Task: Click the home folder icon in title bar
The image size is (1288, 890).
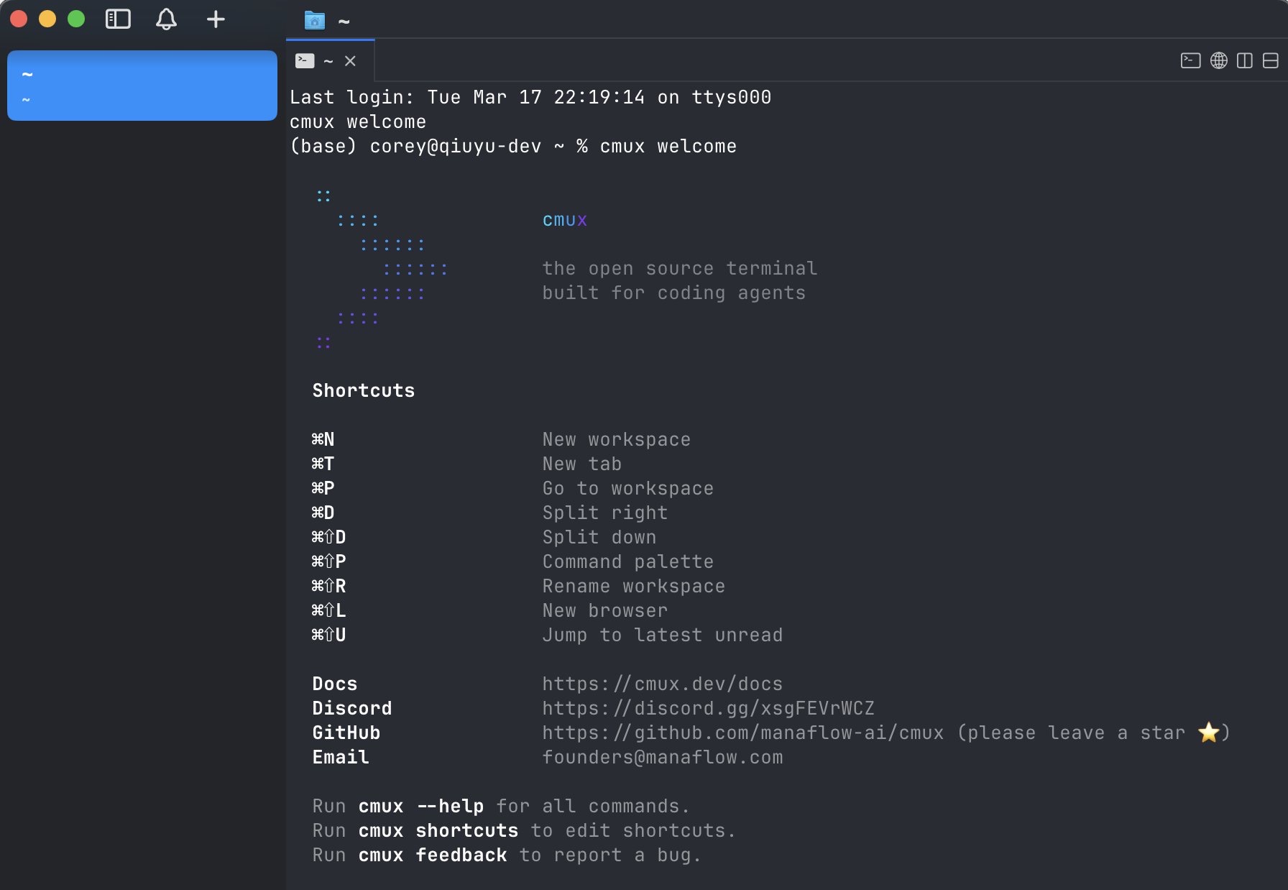Action: point(314,21)
